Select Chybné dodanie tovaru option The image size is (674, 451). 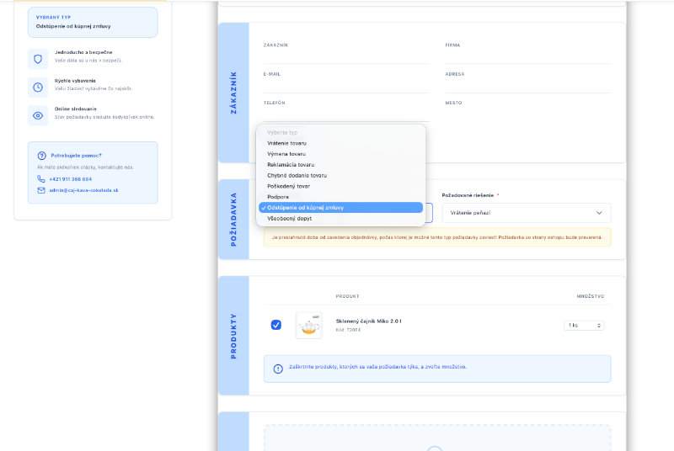[x=341, y=176]
